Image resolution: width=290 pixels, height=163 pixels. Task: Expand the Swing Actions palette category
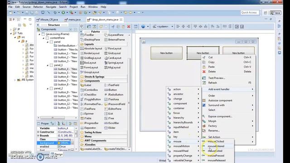[92, 132]
